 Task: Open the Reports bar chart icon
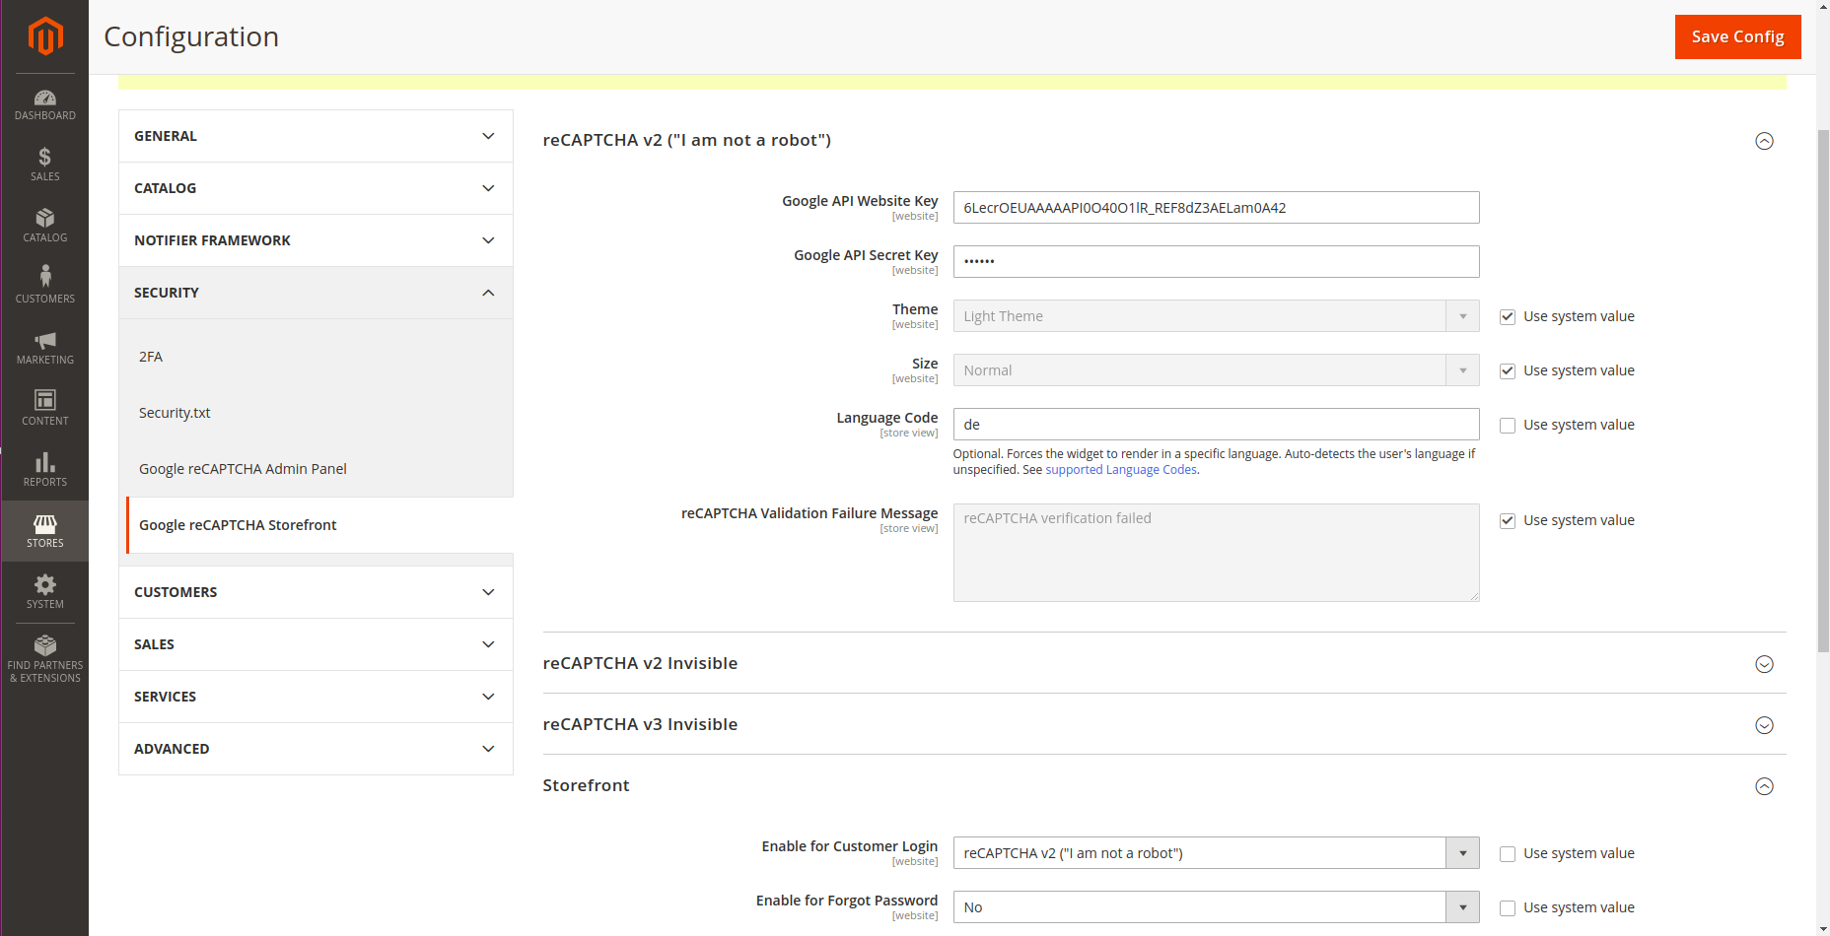(x=45, y=470)
